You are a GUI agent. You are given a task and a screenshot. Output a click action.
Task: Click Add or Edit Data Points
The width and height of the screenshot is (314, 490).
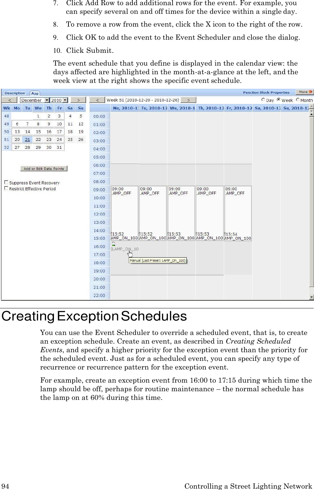(x=44, y=169)
